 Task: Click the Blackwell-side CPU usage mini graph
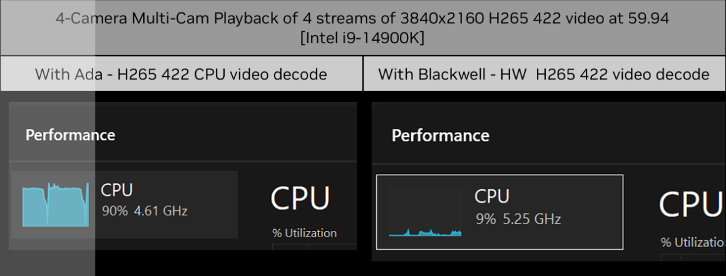click(x=425, y=213)
